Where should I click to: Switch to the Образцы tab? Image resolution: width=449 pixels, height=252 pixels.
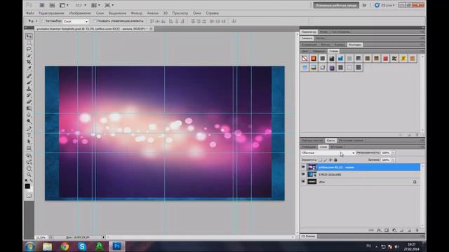(x=319, y=51)
